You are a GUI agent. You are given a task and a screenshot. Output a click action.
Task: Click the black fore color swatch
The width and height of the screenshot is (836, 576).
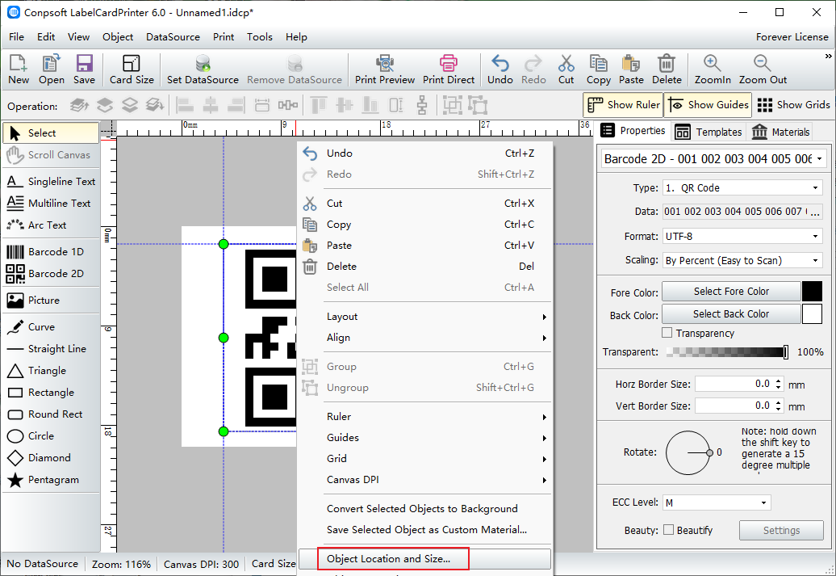click(812, 292)
